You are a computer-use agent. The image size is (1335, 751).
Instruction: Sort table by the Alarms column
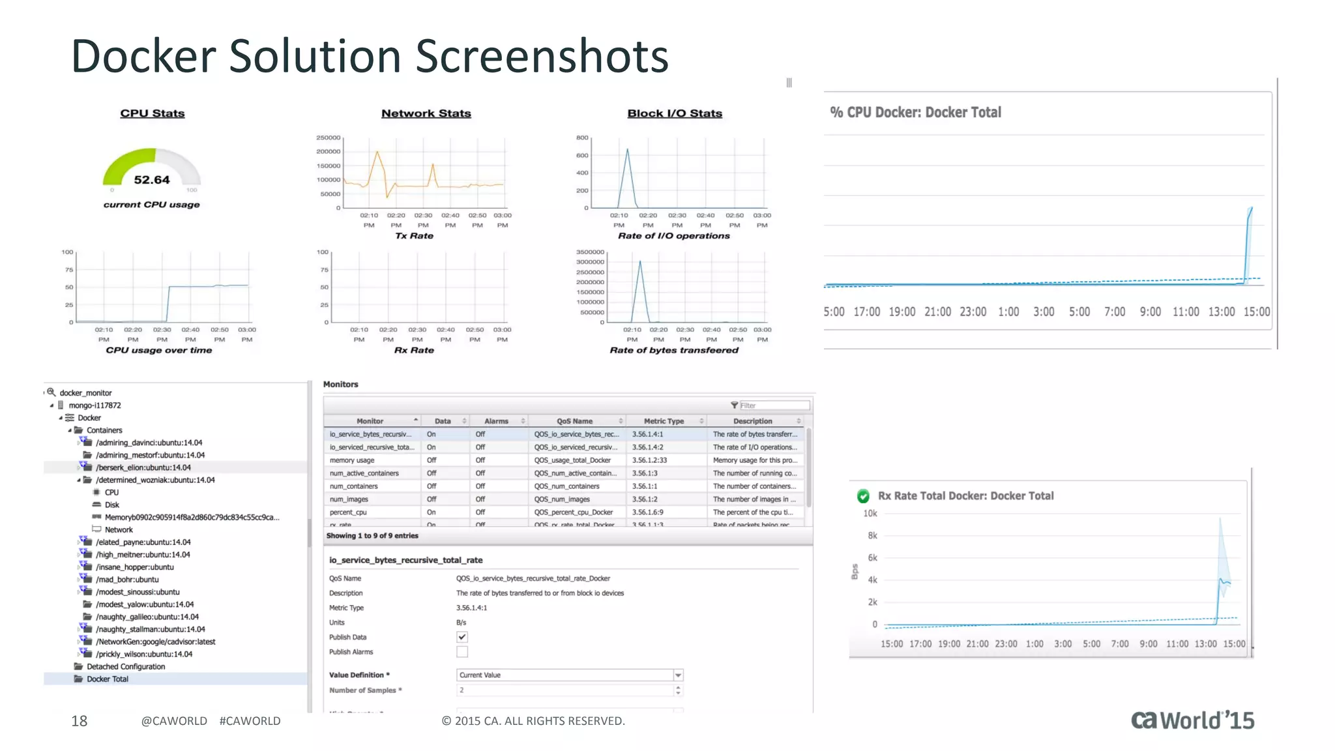click(x=499, y=421)
